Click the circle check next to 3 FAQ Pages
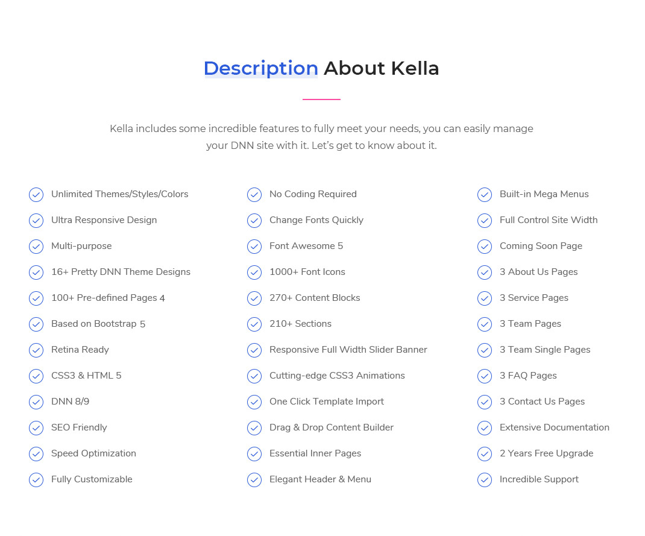 (485, 376)
